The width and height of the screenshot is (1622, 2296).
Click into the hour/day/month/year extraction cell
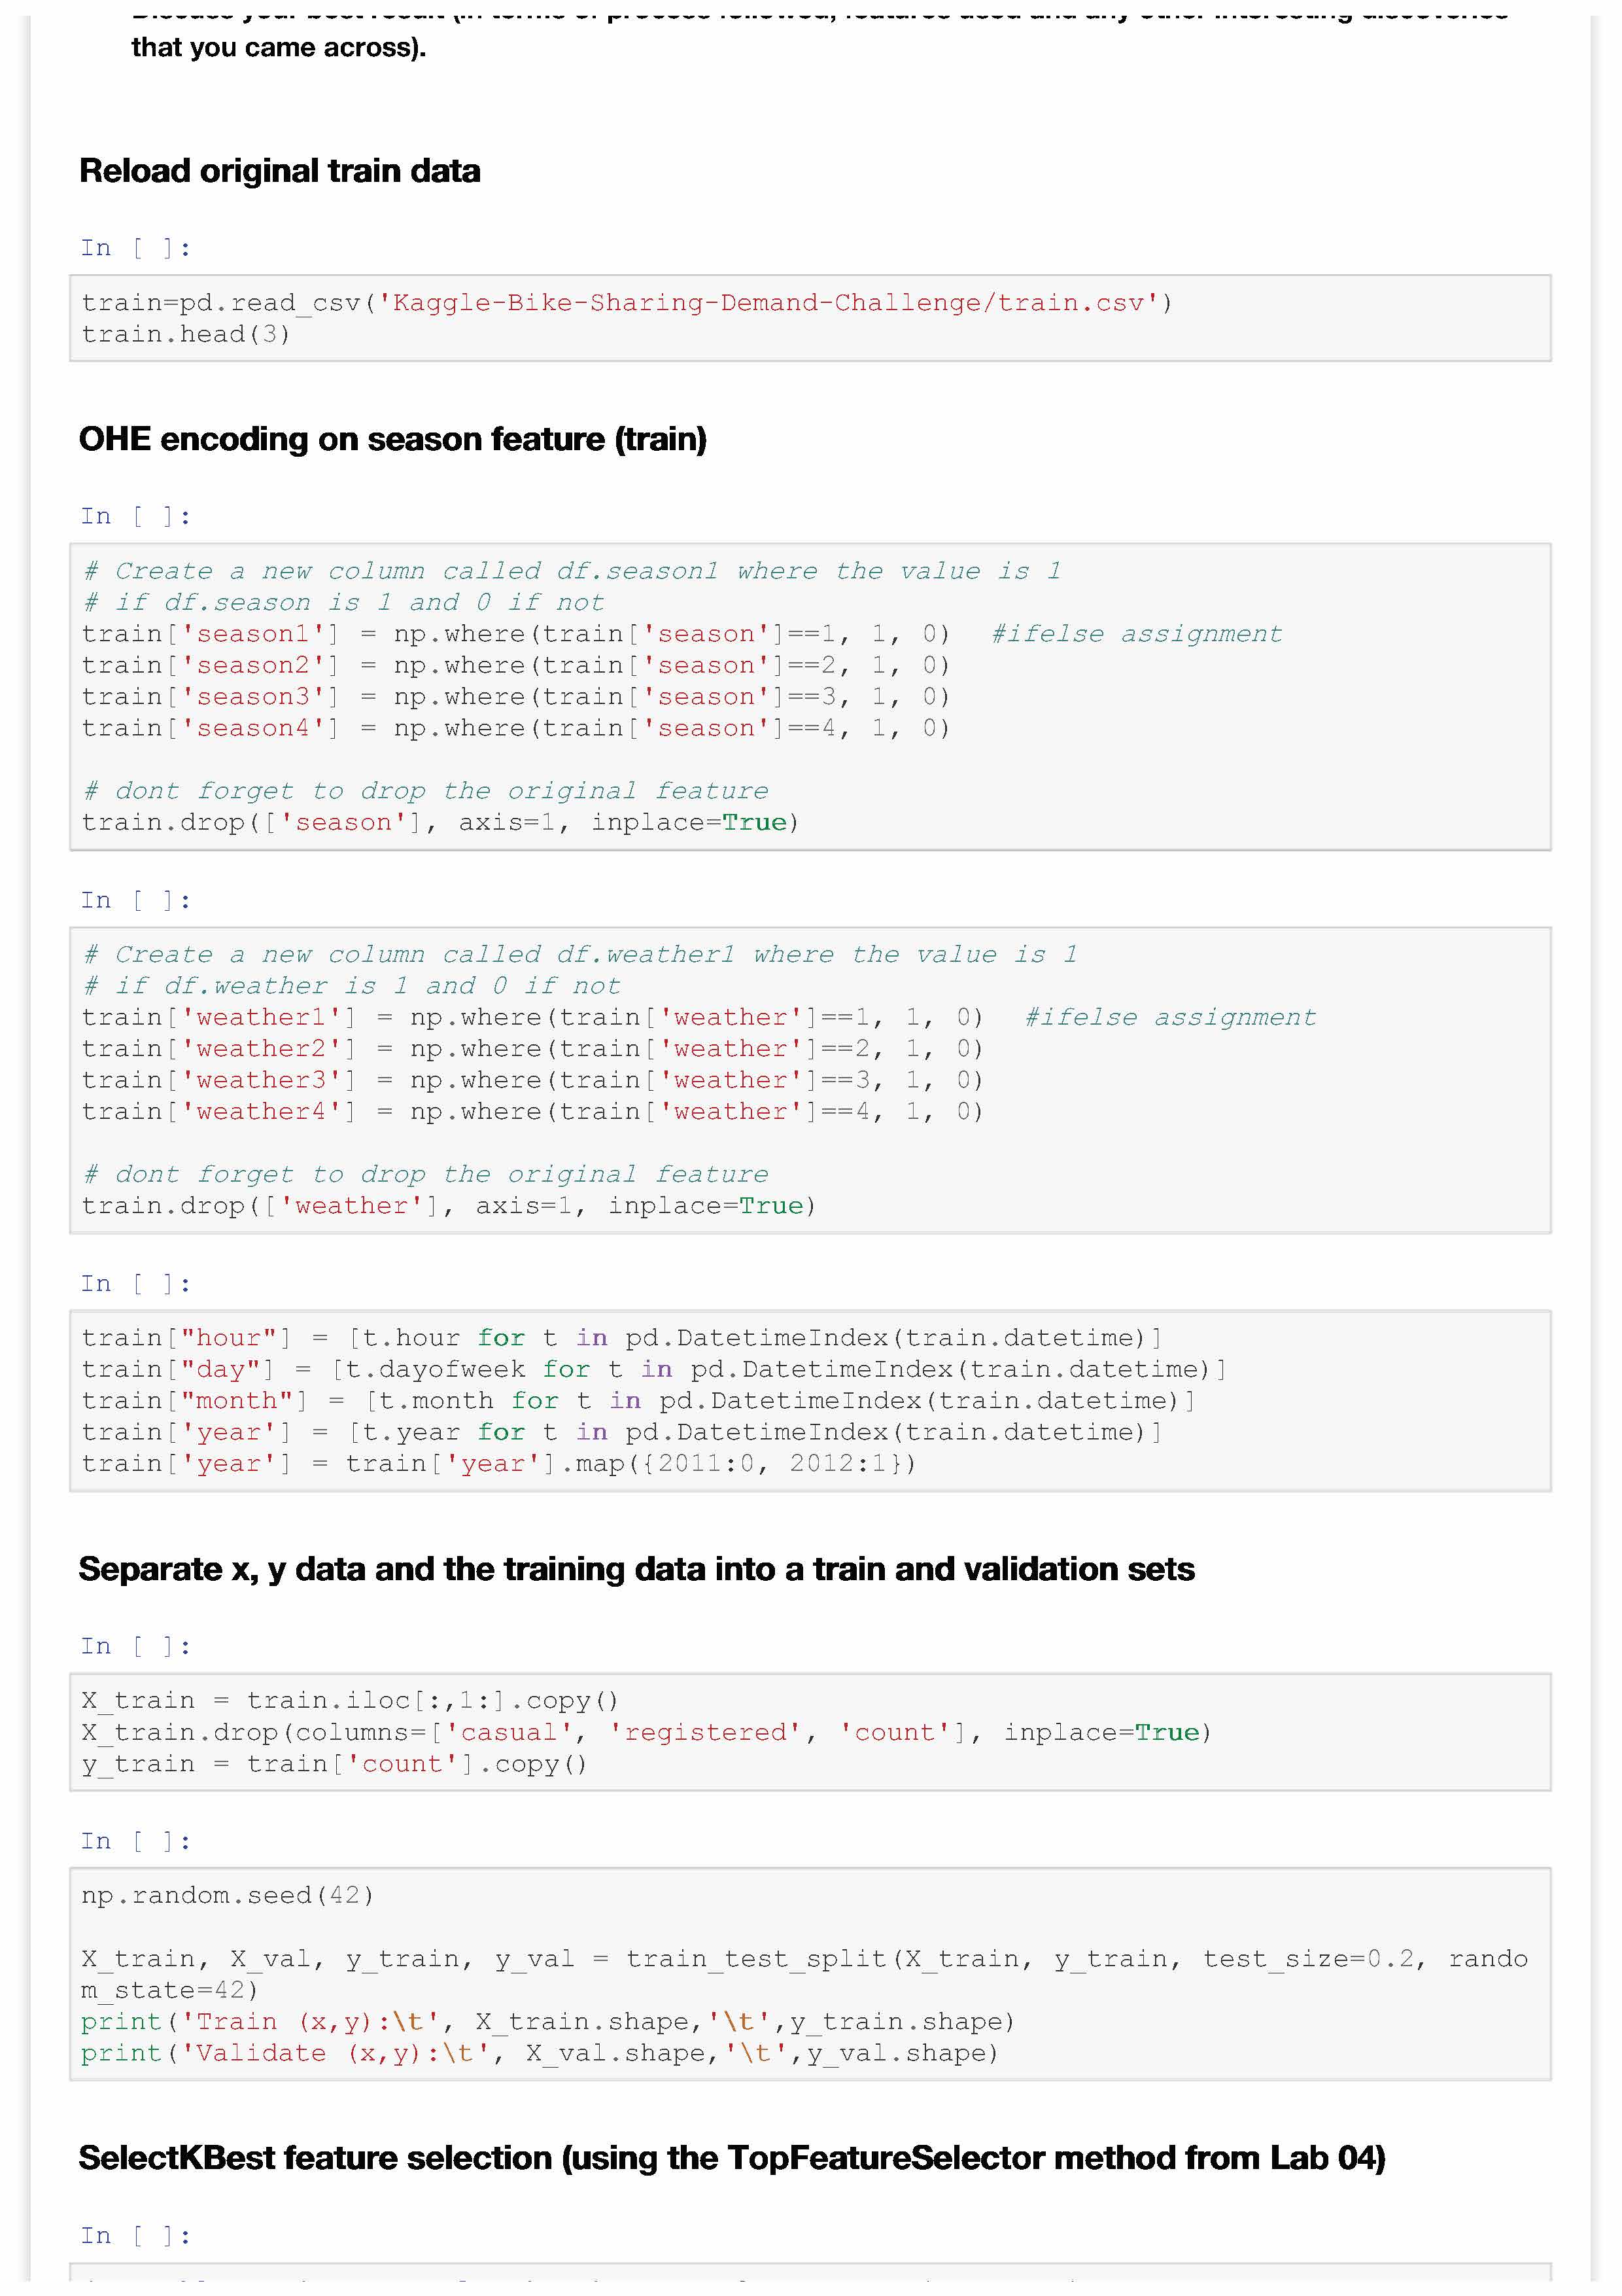(810, 1400)
